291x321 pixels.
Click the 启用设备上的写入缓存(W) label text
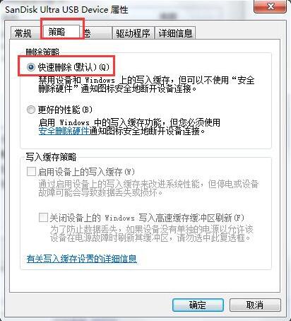point(86,172)
